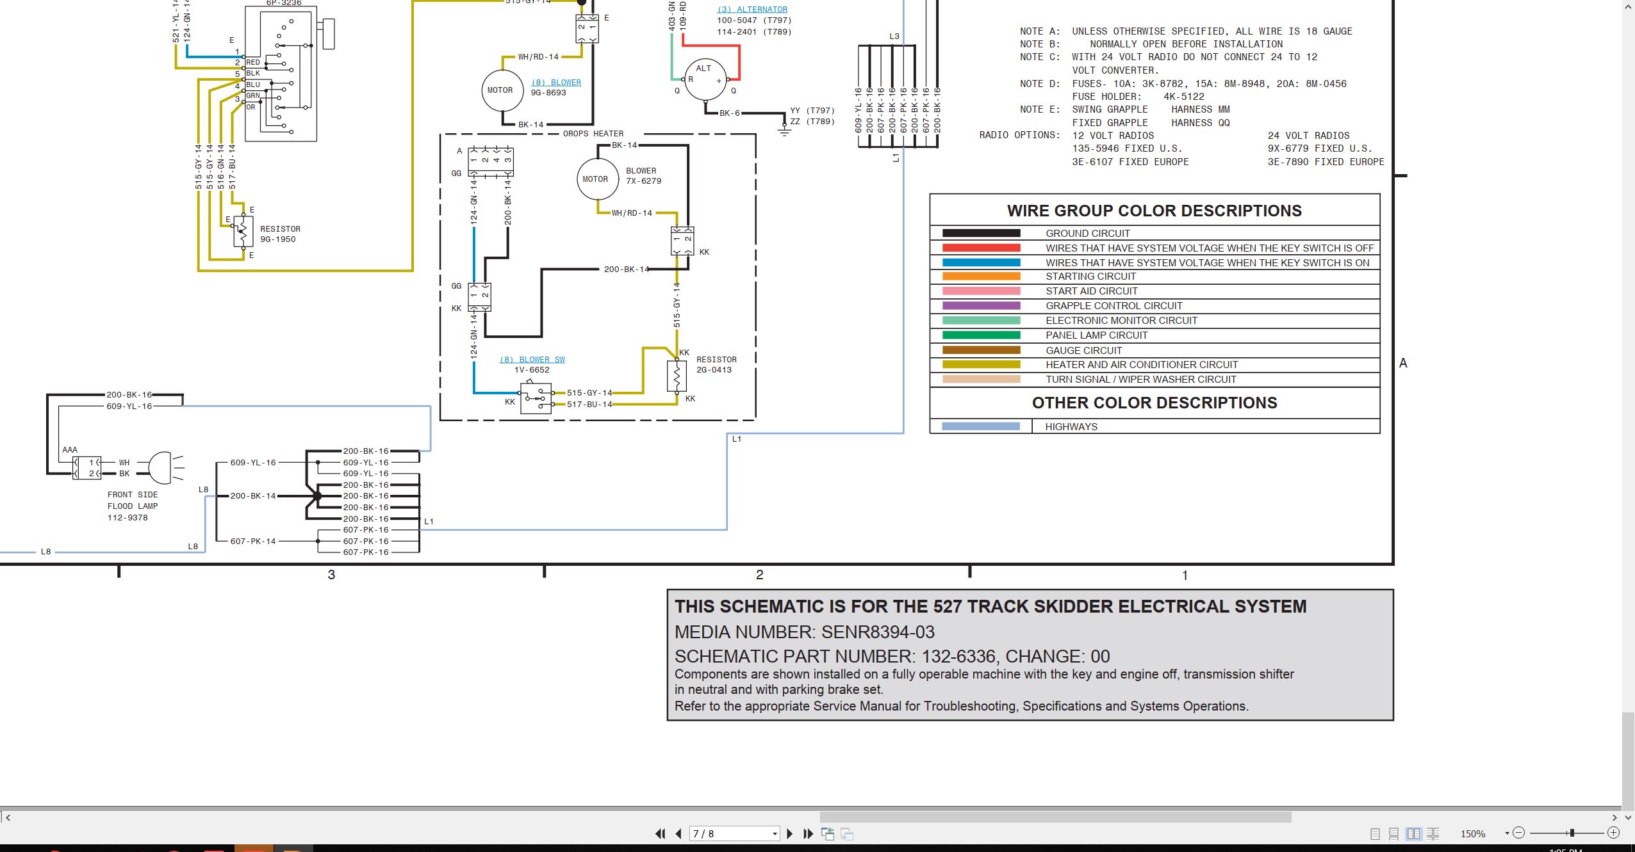Switch to single page view
1635x852 pixels.
(x=1375, y=833)
